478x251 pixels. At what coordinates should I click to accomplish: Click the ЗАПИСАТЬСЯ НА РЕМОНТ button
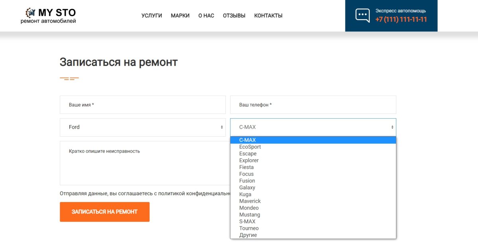click(x=104, y=212)
